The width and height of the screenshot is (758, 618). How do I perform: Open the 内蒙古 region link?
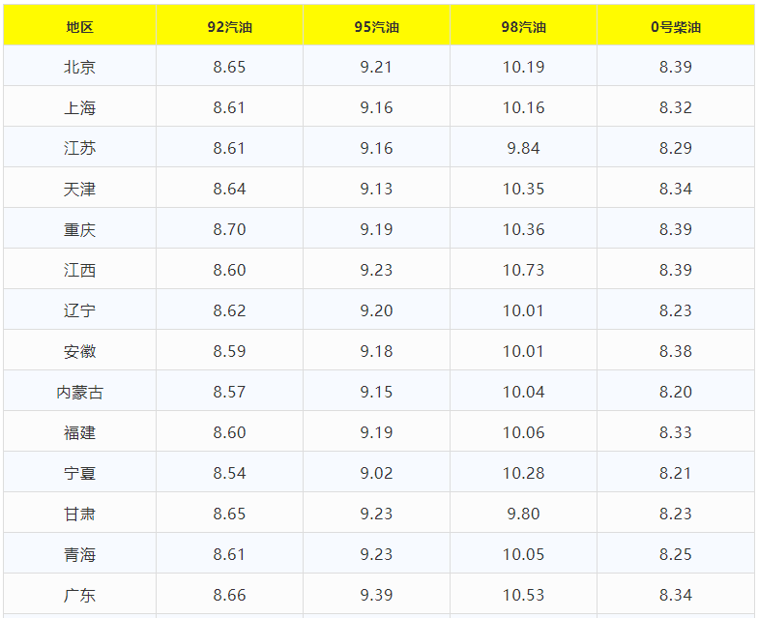(x=79, y=392)
